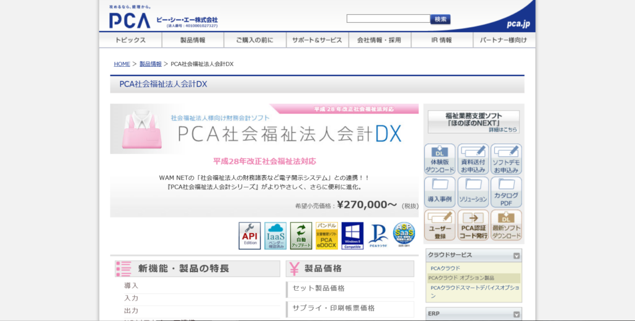Viewport: 635px width, 321px height.
Task: Click the Windows 8 Compatible badge
Action: [x=352, y=236]
